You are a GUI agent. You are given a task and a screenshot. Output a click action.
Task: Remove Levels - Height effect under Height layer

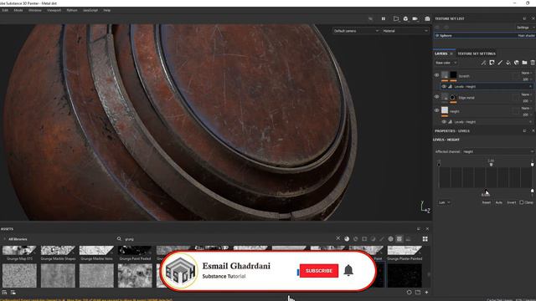pyautogui.click(x=530, y=122)
